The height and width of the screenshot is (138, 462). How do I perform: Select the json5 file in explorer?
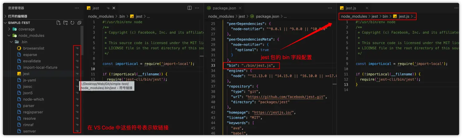(28, 93)
